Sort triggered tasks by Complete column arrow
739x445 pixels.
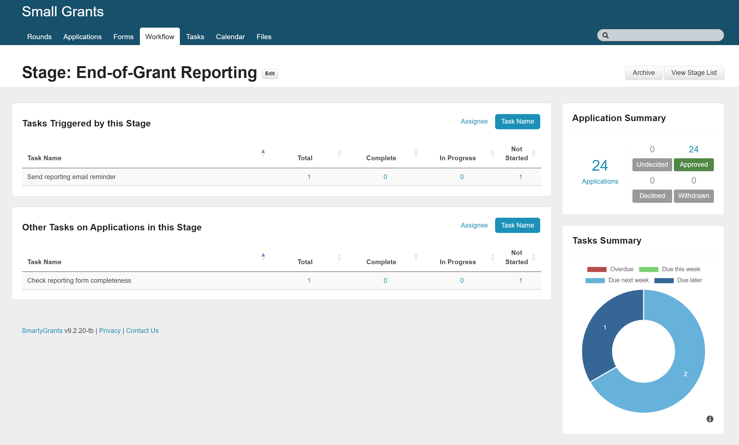click(416, 153)
